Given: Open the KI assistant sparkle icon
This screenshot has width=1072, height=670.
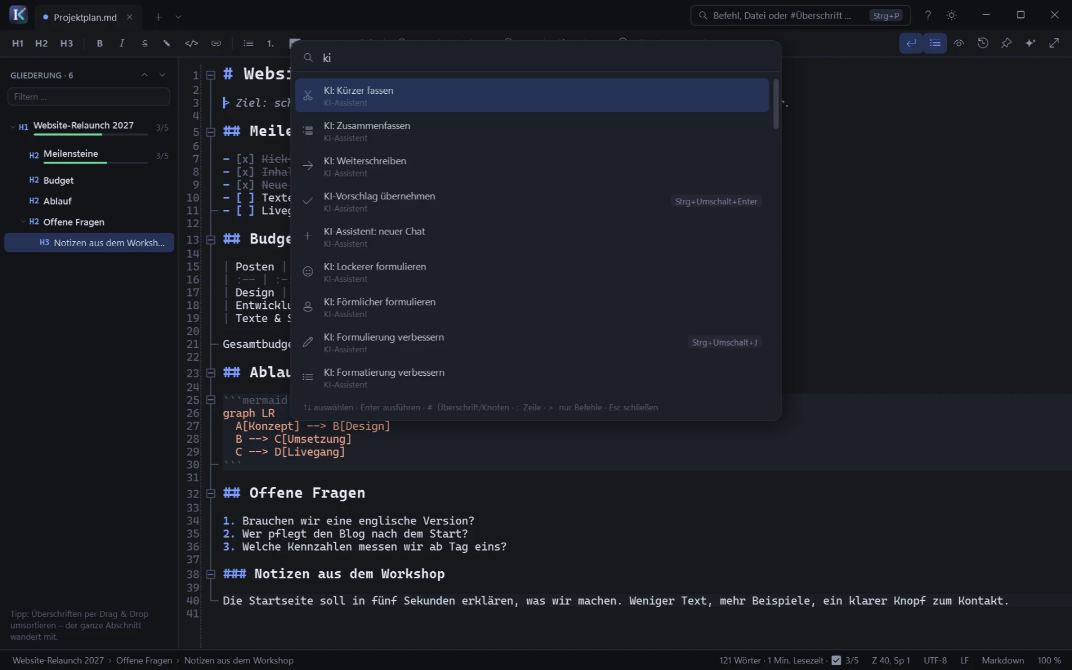Looking at the screenshot, I should [1030, 43].
